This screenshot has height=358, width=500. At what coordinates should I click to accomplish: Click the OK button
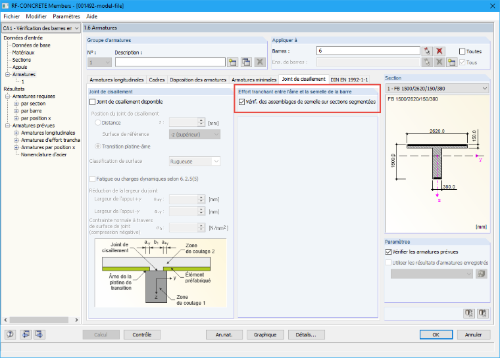[436, 335]
